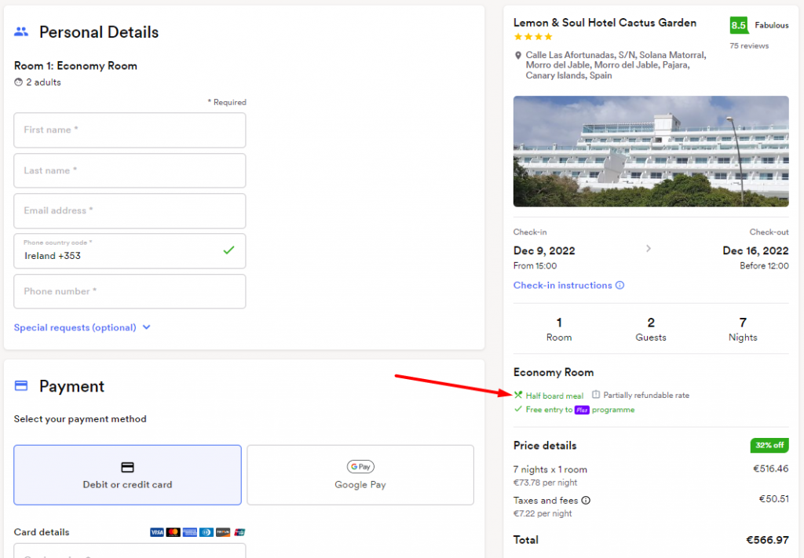Click the 32% off green badge
This screenshot has width=804, height=558.
[769, 445]
